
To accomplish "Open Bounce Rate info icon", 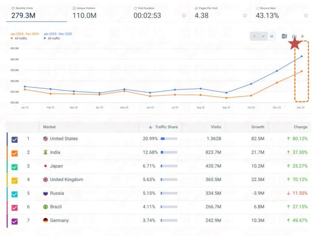I will coord(306,16).
